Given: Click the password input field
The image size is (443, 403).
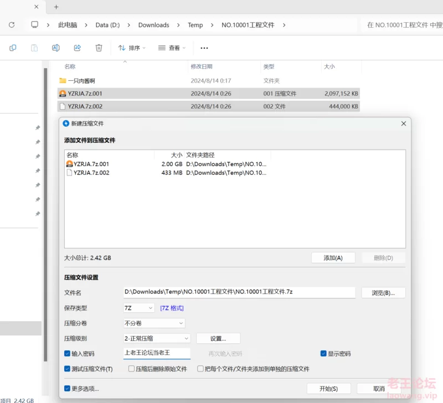Looking at the screenshot, I should [157, 353].
